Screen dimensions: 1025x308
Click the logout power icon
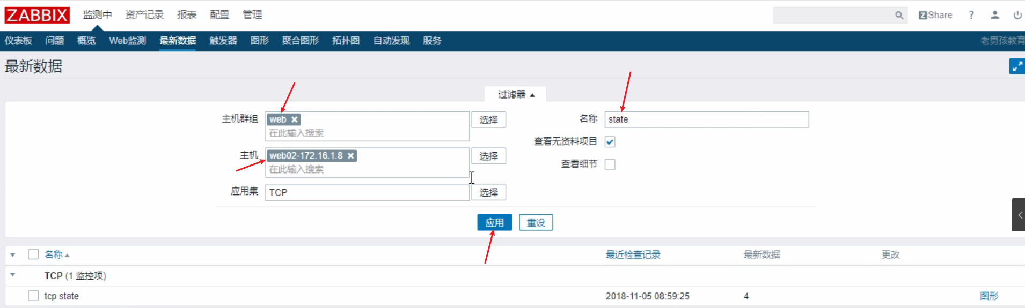click(x=1017, y=15)
